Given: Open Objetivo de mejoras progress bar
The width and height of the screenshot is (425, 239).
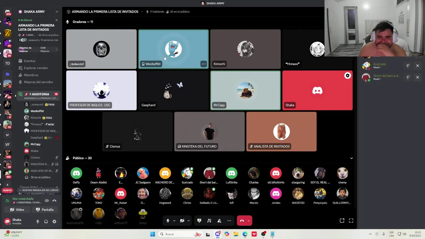Looking at the screenshot, I should [39, 49].
